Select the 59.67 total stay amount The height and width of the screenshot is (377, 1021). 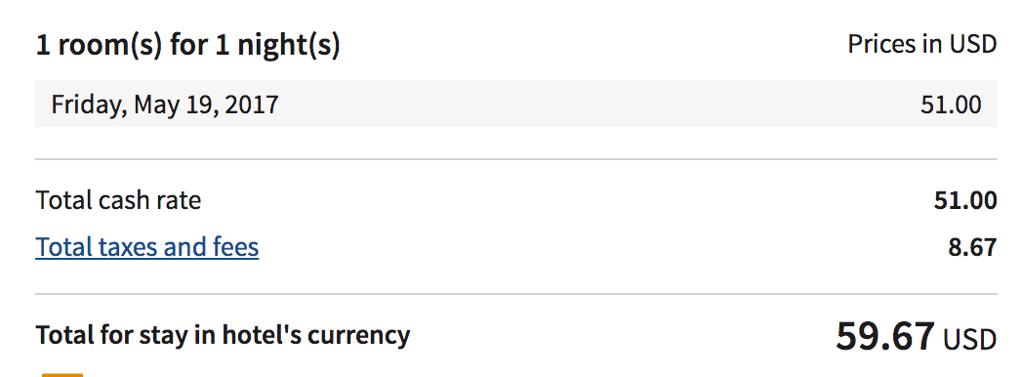[x=885, y=336]
